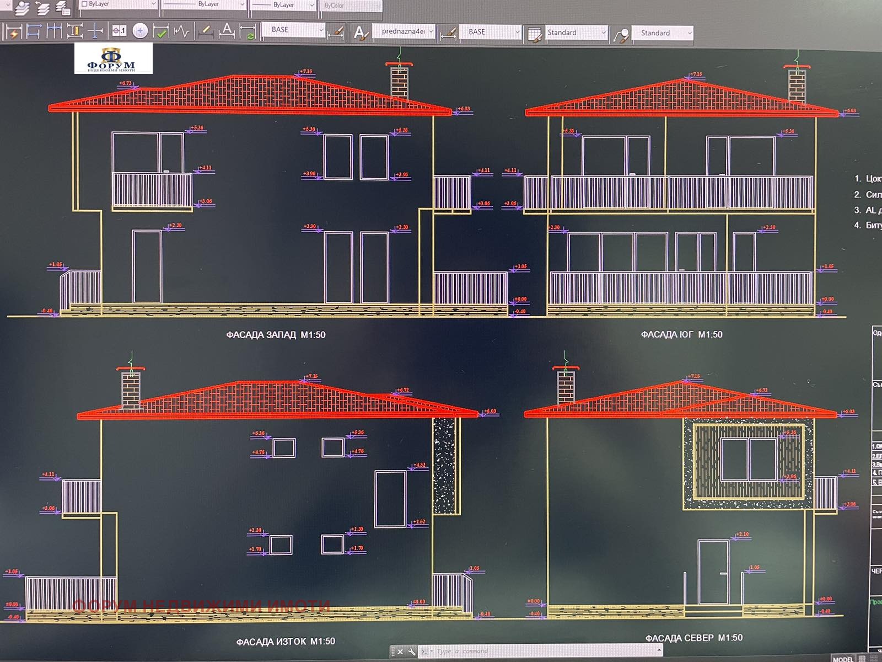This screenshot has height=662, width=882.
Task: Close the command line panel
Action: (x=400, y=652)
